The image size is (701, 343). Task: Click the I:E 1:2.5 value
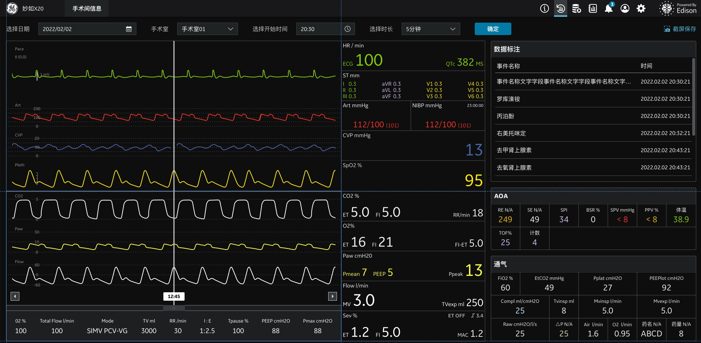coord(207,331)
